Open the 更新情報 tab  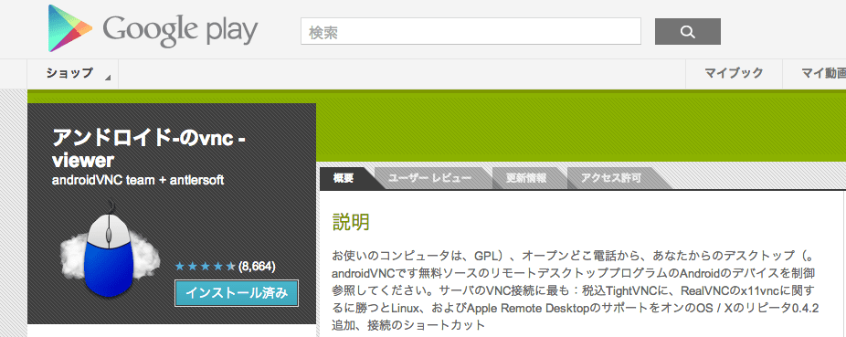(x=526, y=178)
